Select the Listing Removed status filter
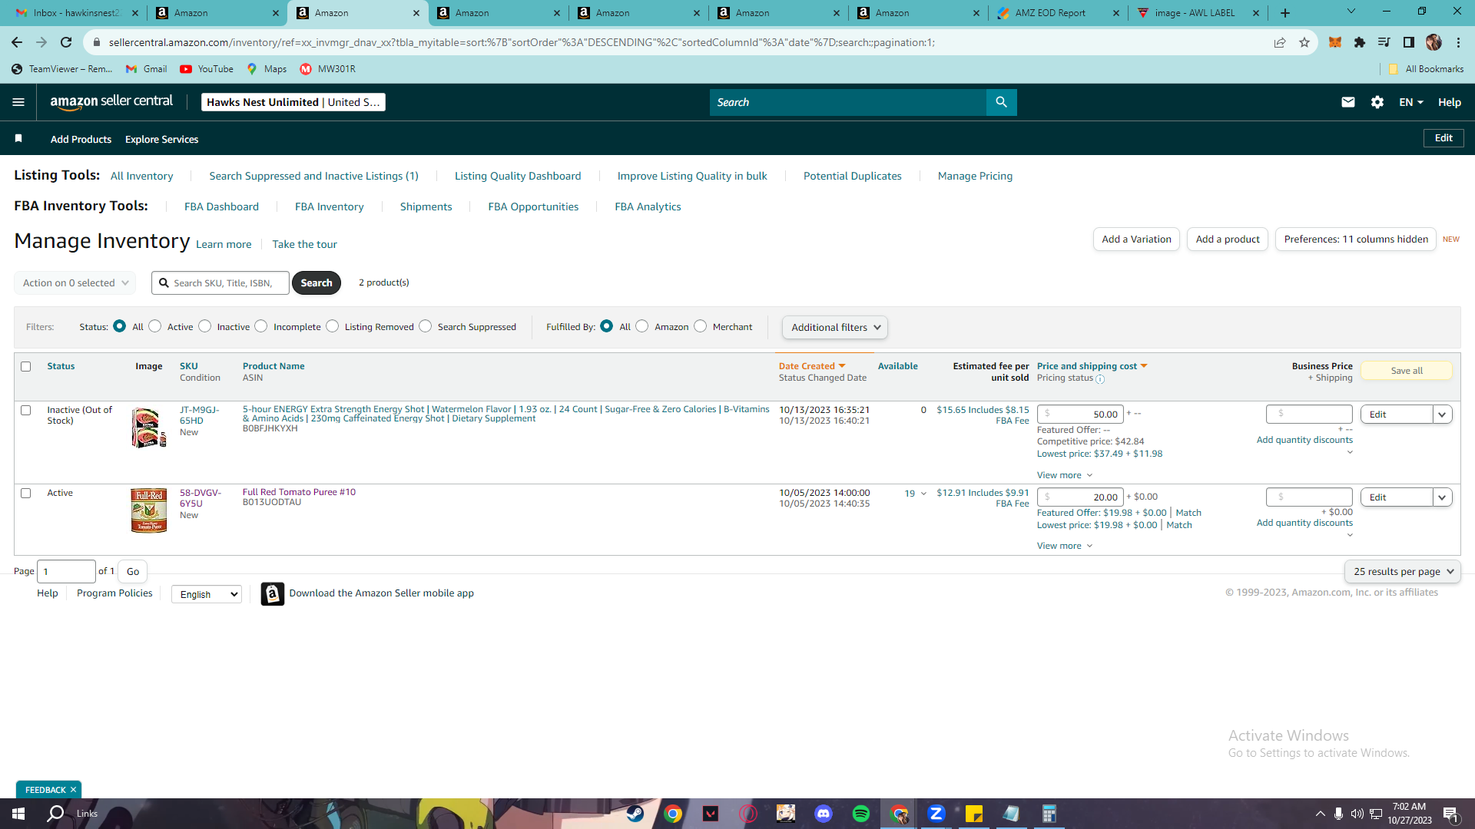 (333, 326)
